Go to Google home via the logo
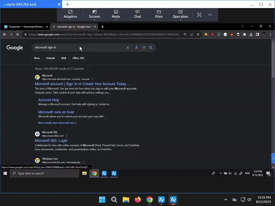This screenshot has height=206, width=275. (x=15, y=48)
